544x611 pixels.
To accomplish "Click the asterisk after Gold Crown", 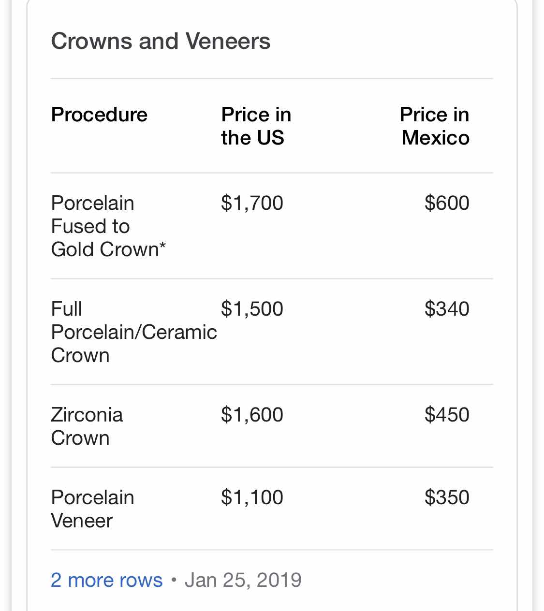I will pos(163,246).
